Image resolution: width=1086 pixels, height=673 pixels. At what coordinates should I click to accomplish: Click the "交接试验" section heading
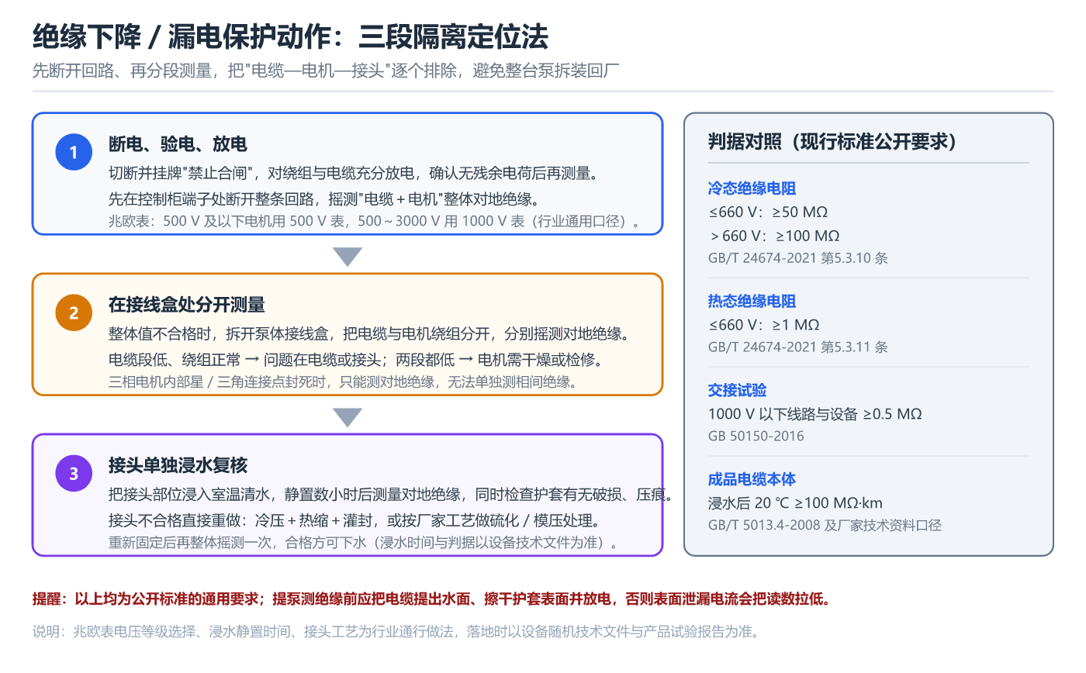(x=737, y=390)
